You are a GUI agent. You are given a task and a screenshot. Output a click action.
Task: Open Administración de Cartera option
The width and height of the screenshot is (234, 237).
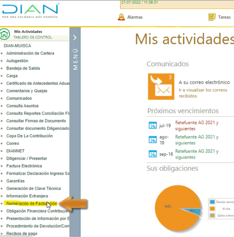tap(30, 53)
